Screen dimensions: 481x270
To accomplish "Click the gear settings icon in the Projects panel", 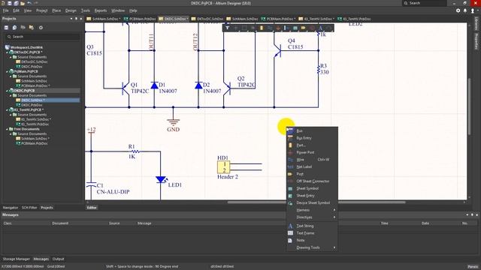I will tap(41, 28).
